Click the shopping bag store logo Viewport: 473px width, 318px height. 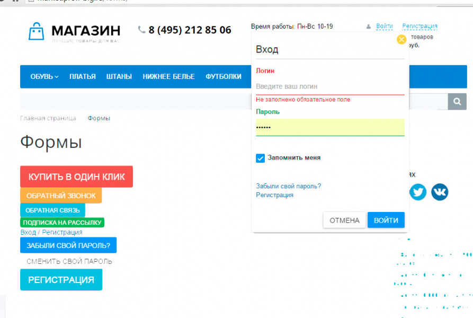(36, 31)
